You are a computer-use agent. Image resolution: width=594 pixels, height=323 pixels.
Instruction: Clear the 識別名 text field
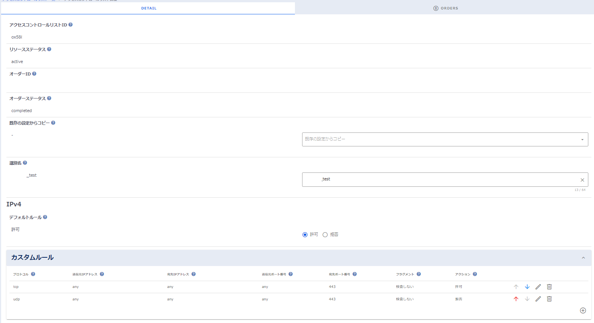point(582,180)
